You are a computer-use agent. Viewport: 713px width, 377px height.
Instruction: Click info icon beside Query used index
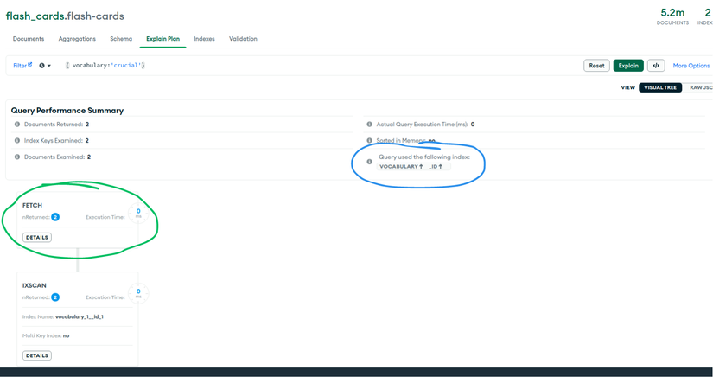(369, 162)
